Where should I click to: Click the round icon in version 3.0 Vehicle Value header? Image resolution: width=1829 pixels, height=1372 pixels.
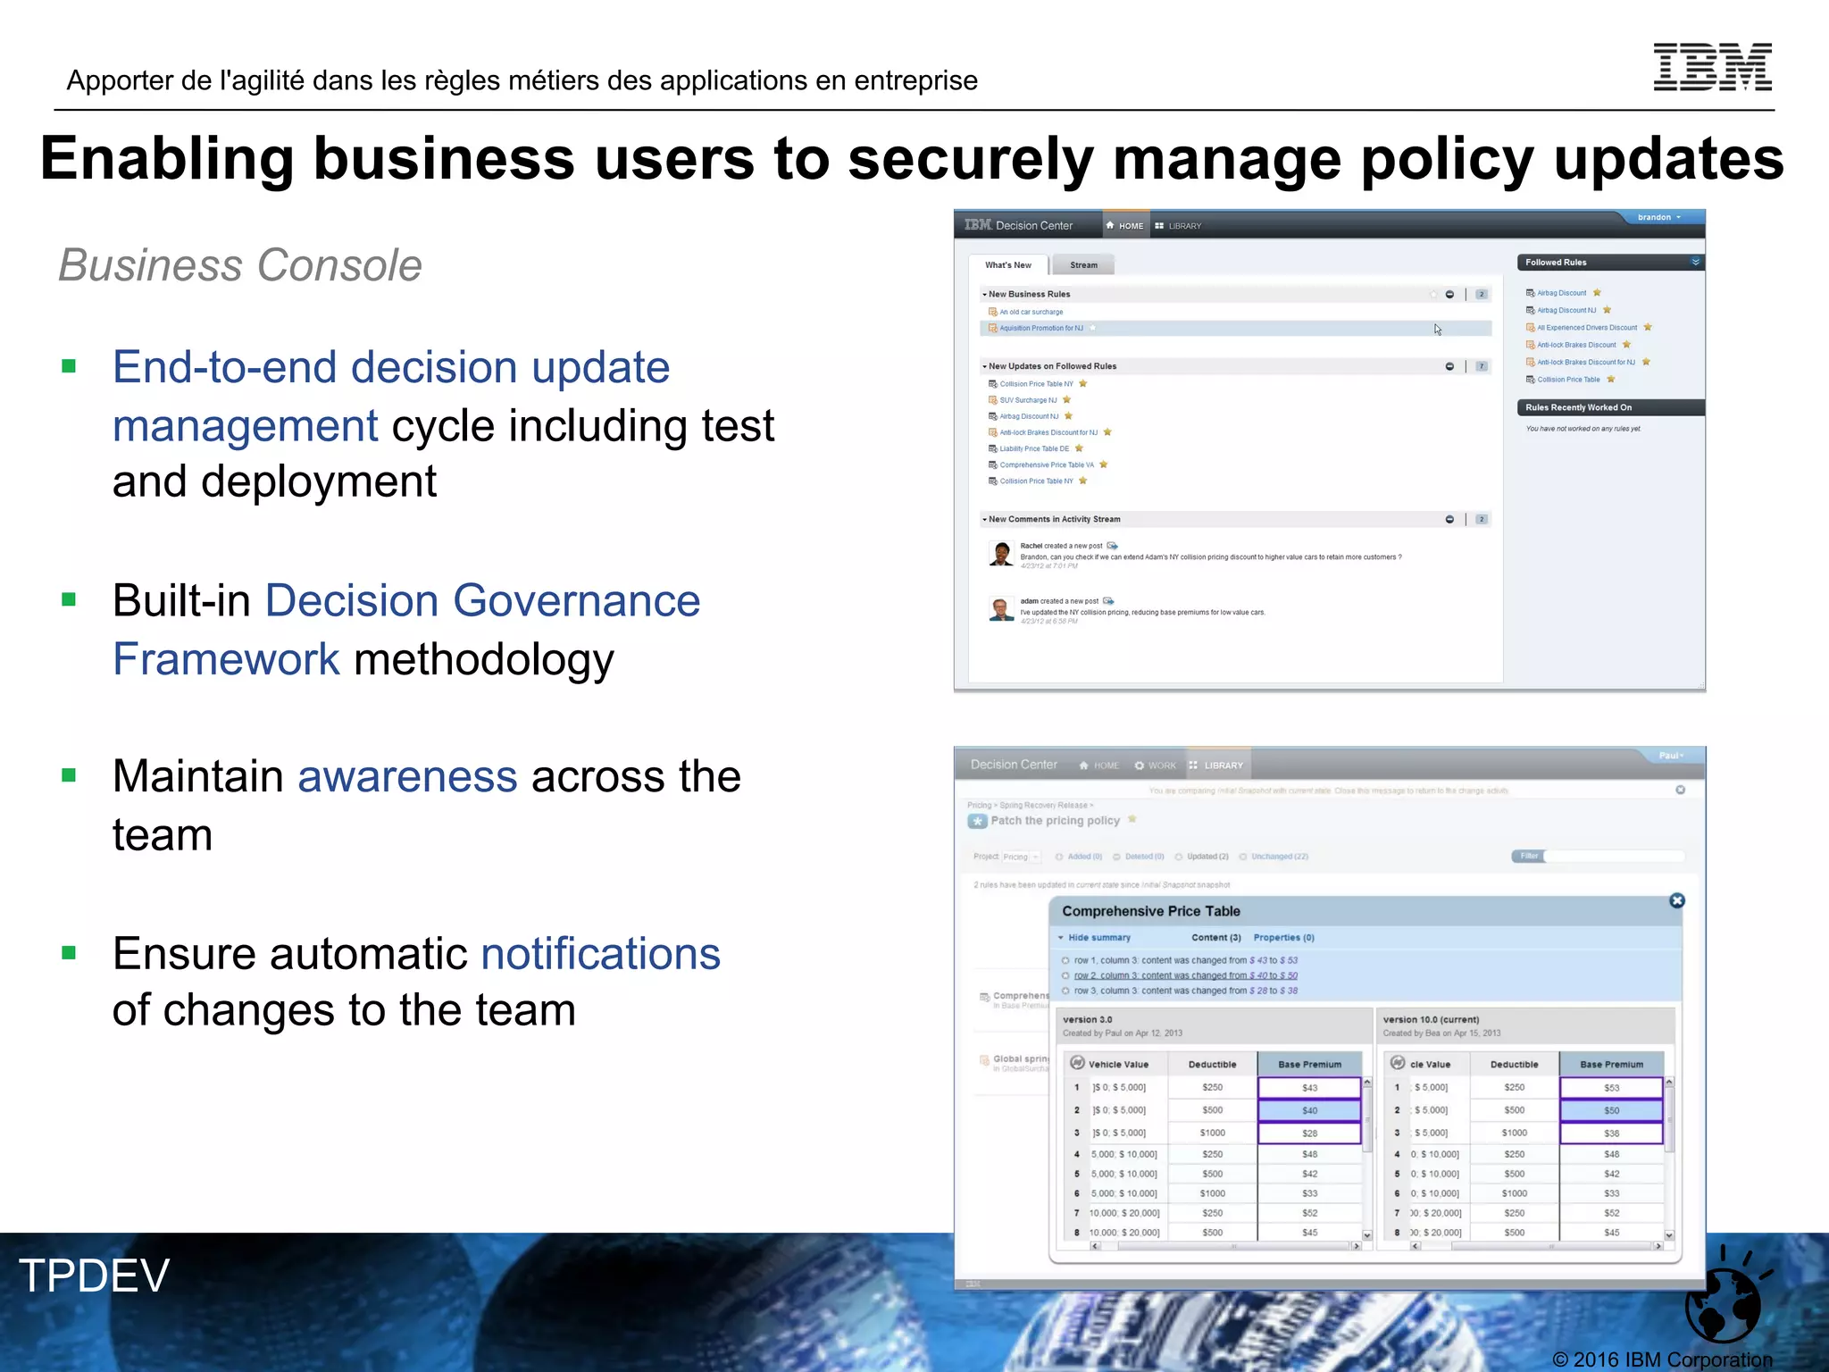point(1077,1063)
